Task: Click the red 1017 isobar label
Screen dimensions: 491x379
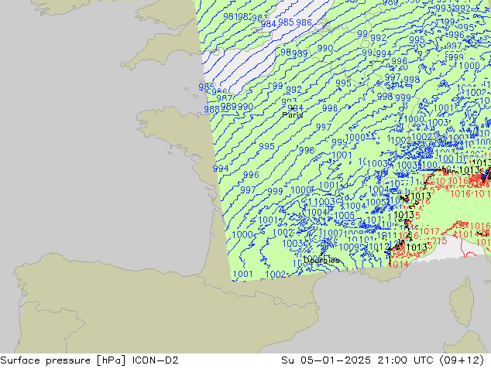Action: coord(429,232)
